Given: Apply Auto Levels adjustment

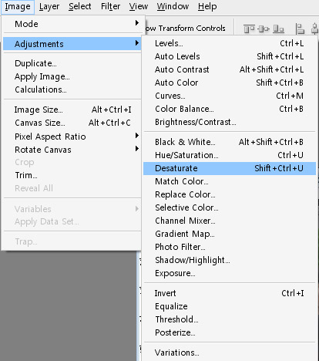Looking at the screenshot, I should click(230, 56).
